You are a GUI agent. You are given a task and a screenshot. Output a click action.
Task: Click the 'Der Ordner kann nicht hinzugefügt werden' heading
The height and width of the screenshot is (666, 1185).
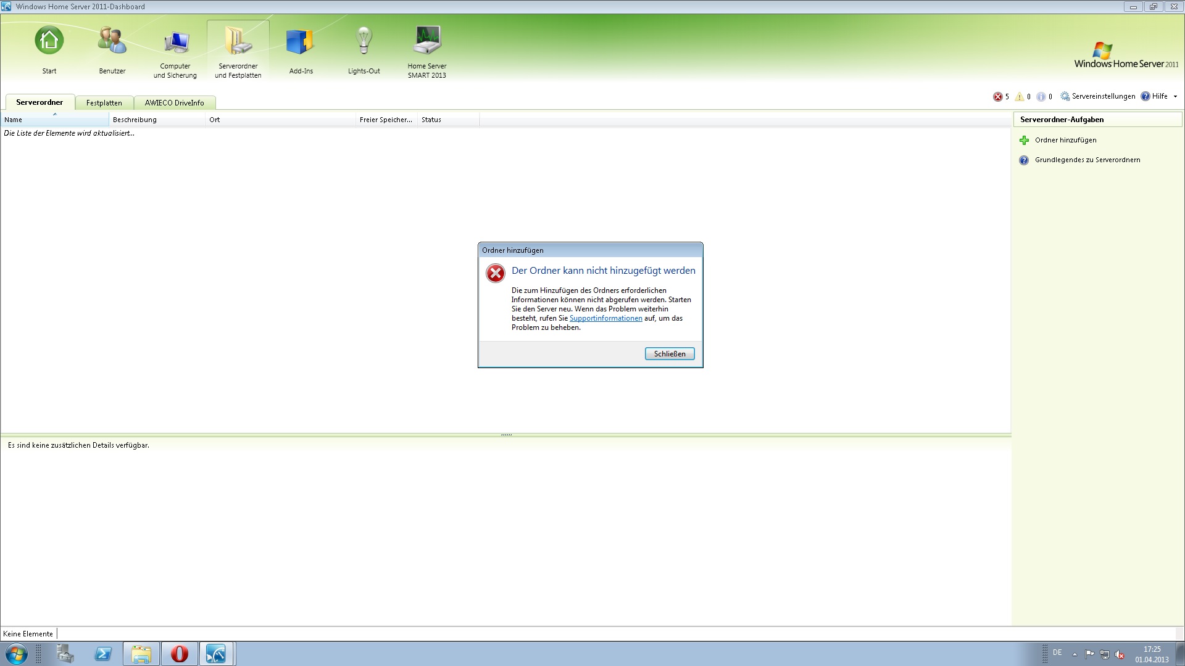604,271
